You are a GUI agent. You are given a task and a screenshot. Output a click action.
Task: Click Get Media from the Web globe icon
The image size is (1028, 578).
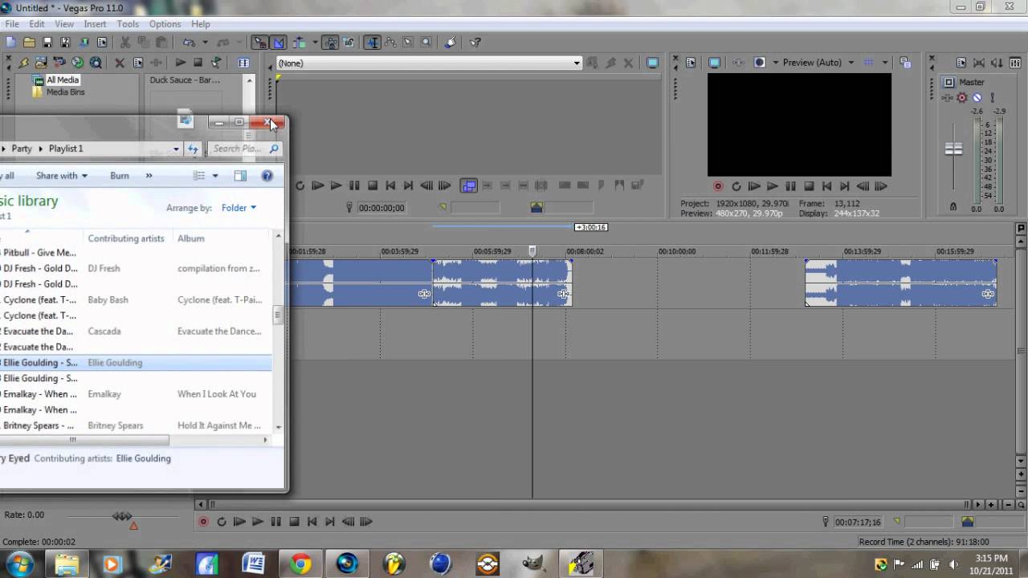78,63
